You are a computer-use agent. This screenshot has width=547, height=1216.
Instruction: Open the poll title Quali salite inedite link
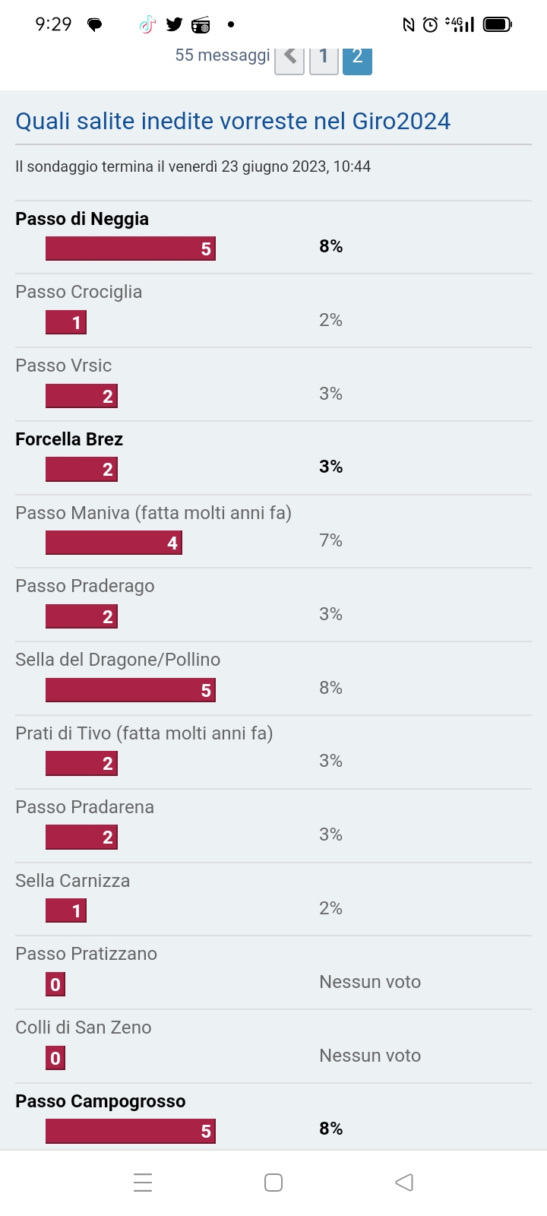pyautogui.click(x=233, y=121)
